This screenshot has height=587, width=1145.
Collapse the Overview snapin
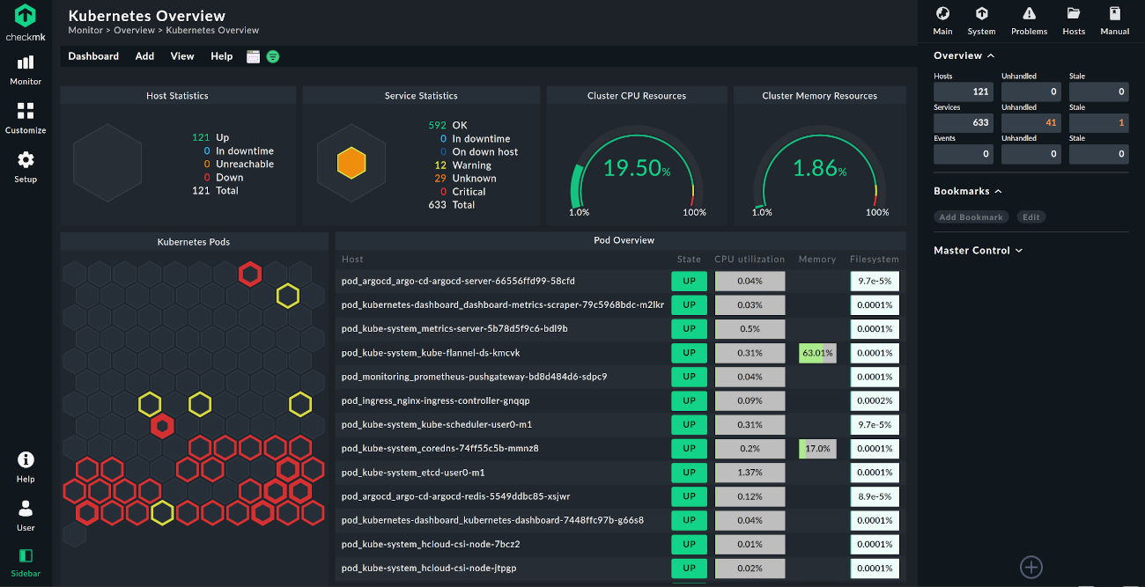click(x=964, y=55)
